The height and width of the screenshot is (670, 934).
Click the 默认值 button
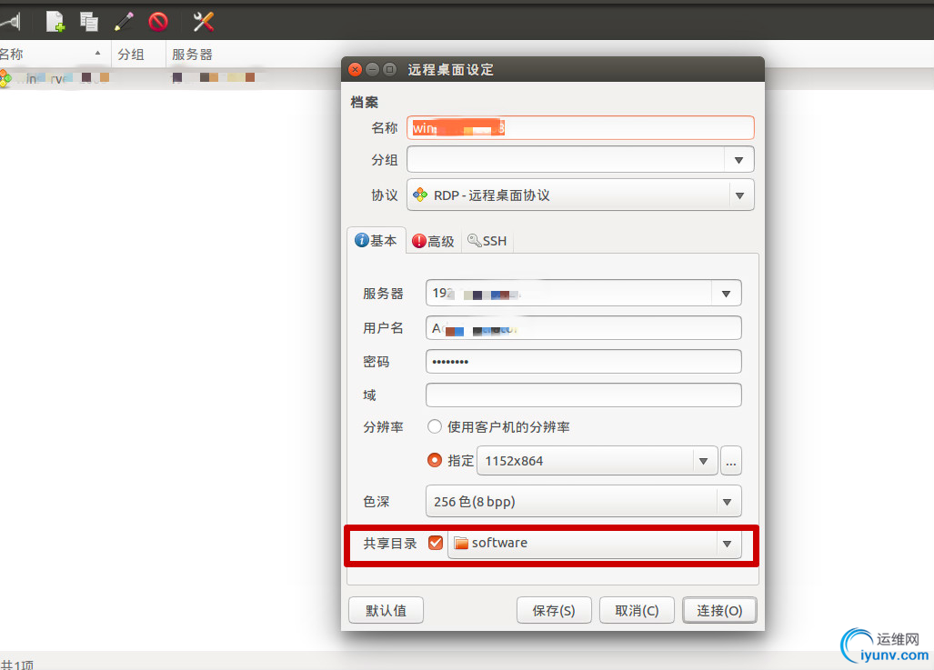pyautogui.click(x=386, y=610)
